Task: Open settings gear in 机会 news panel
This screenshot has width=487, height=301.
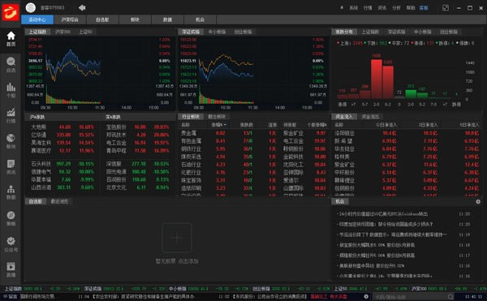Action: point(478,201)
